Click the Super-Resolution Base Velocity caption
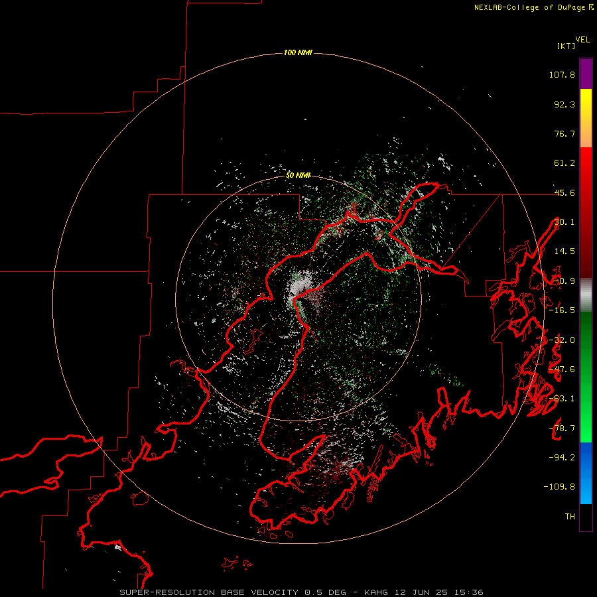The width and height of the screenshot is (597, 597). [302, 592]
